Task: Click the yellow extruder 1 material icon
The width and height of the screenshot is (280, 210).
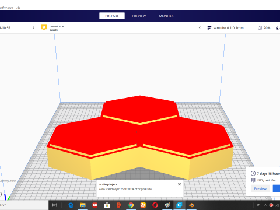Action: pyautogui.click(x=44, y=27)
